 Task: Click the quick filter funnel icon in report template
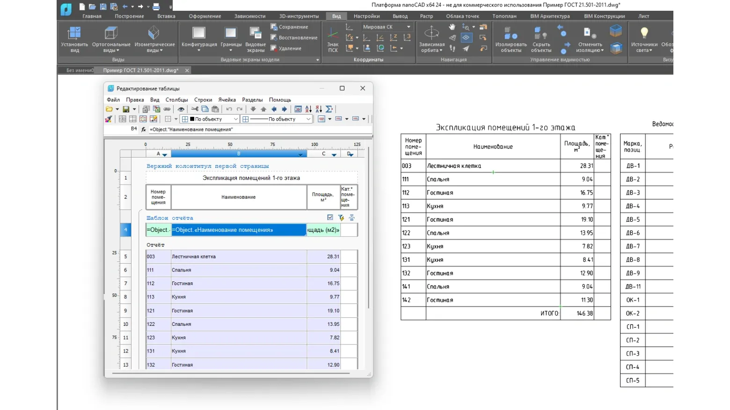tap(341, 218)
